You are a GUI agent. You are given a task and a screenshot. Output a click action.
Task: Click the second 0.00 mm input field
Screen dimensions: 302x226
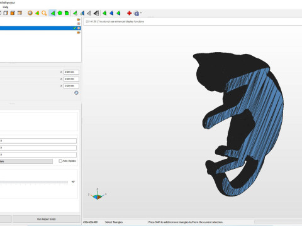click(71, 79)
